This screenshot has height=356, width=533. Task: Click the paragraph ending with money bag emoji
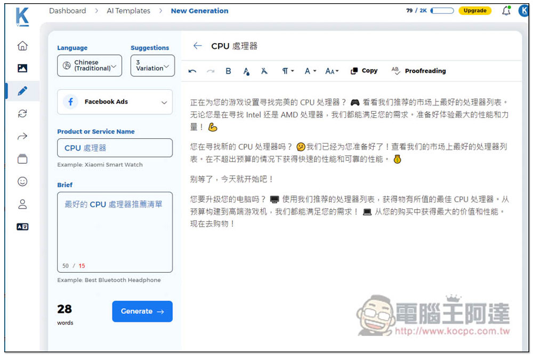coord(349,153)
